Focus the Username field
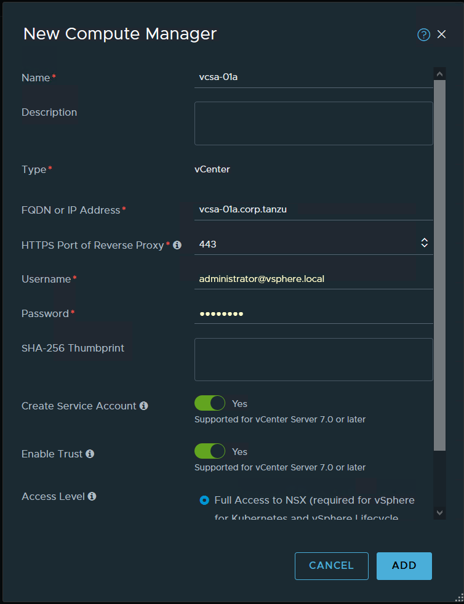The image size is (464, 604). [313, 279]
